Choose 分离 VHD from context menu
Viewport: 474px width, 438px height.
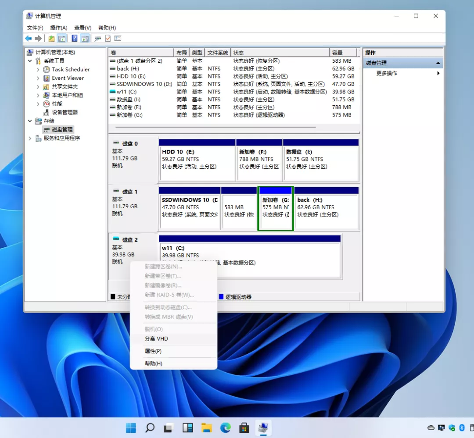click(x=156, y=339)
